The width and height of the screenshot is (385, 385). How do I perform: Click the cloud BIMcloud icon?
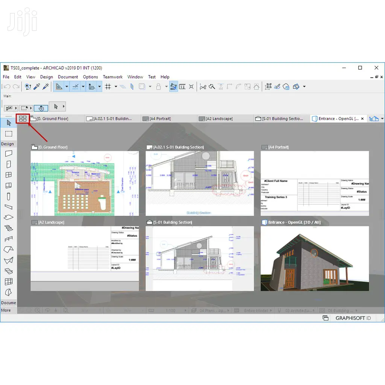(286, 86)
